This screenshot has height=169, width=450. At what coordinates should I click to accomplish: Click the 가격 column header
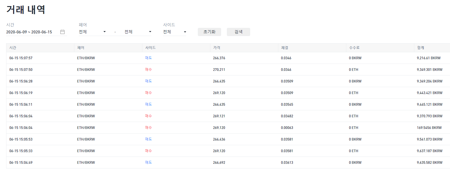(x=217, y=48)
